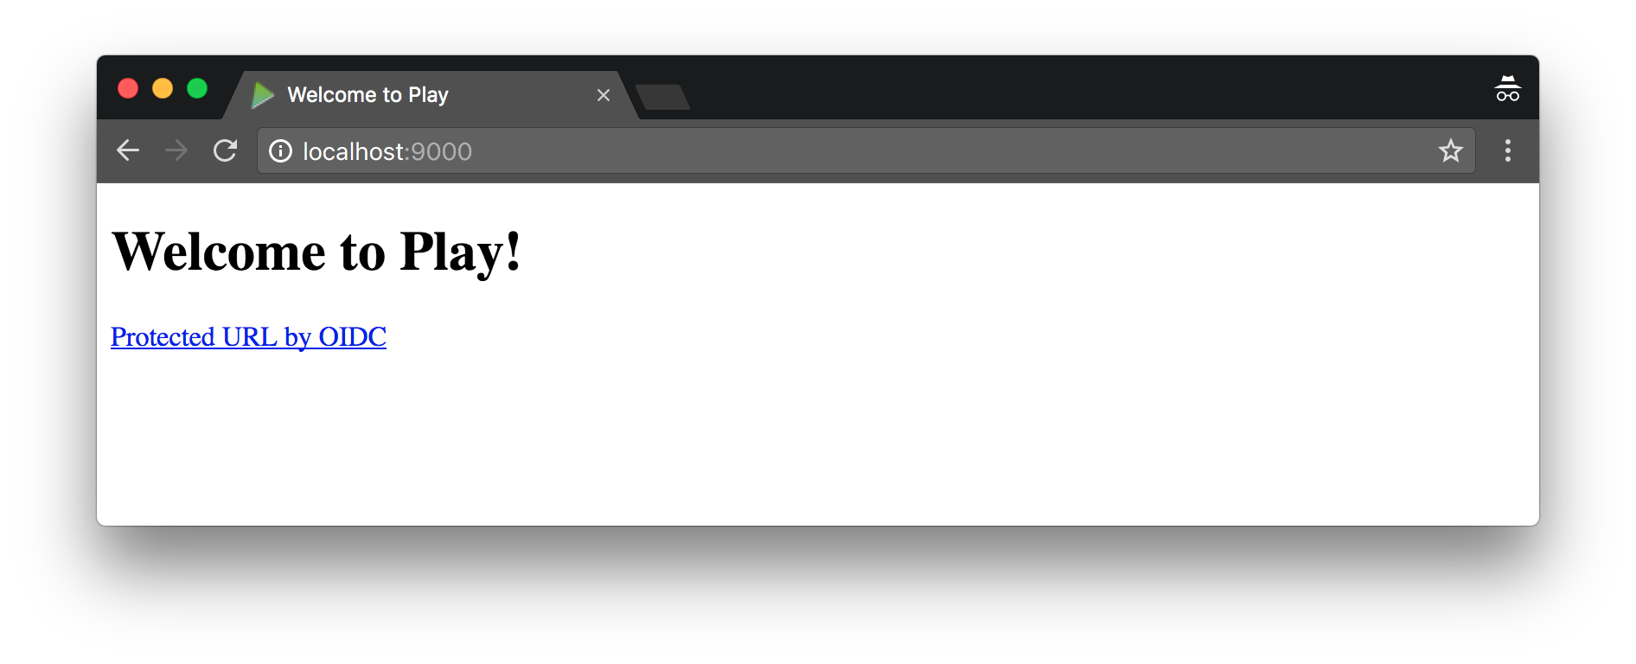Viewport: 1636px width, 664px height.
Task: Close the Welcome to Play tab
Action: coord(604,95)
